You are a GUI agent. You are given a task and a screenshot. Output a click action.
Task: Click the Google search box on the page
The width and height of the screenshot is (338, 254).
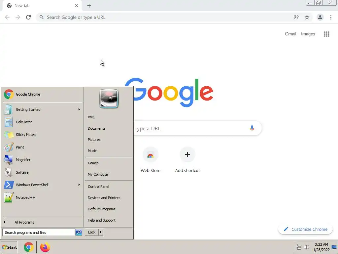click(x=197, y=128)
